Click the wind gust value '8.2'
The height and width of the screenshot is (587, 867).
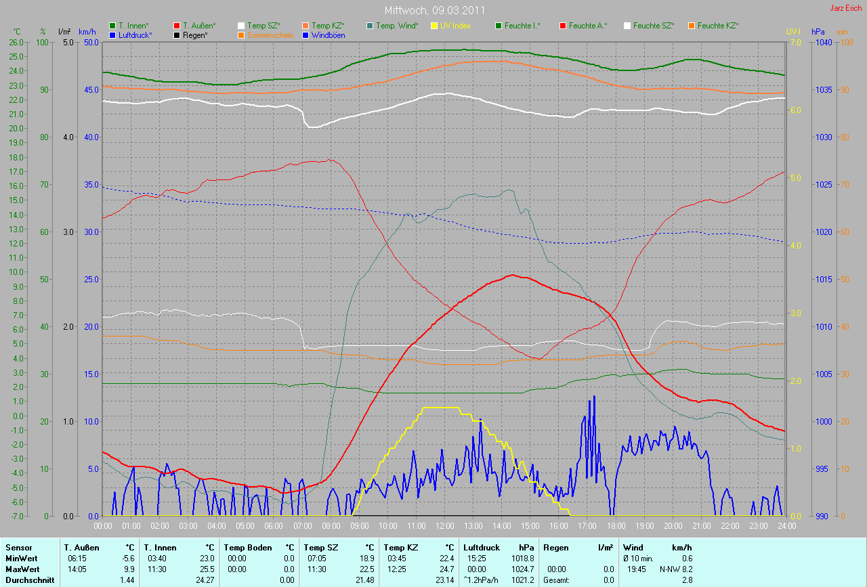pos(687,569)
